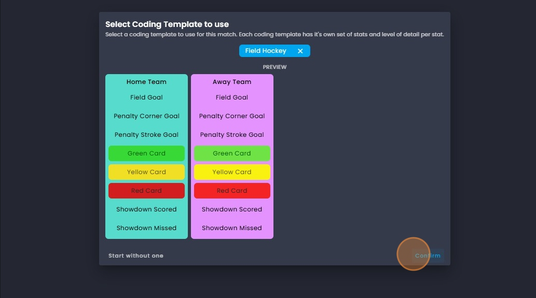Select Home Team Showdown Missed
Screen dimensions: 536x298
point(147,228)
